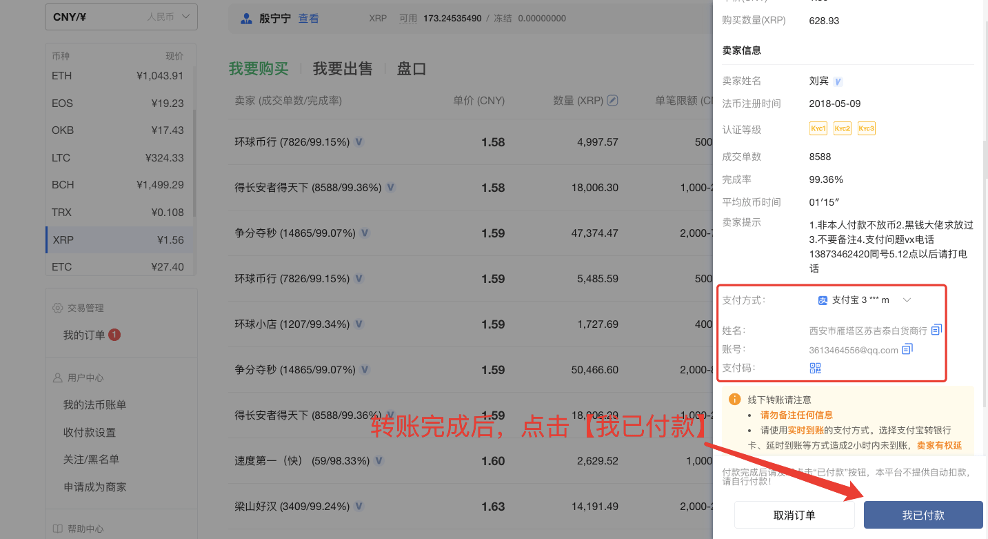Click the V badge next to seller 刘宾
Screen dimensions: 988x539
click(x=838, y=81)
